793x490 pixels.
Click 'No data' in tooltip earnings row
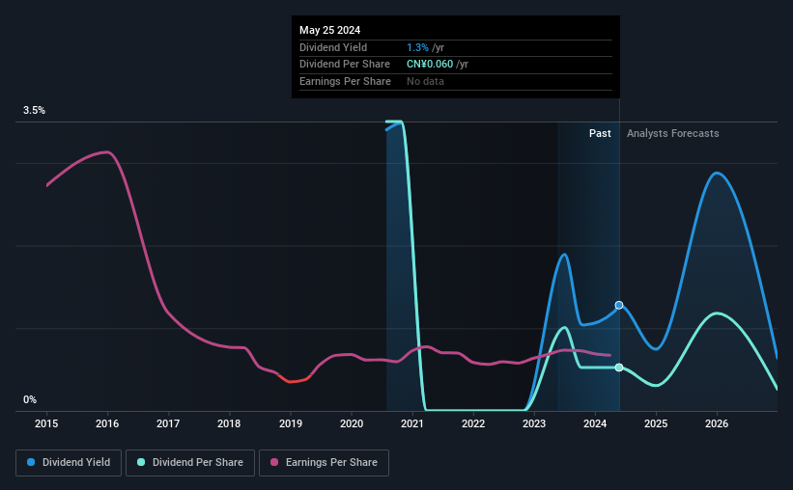425,81
